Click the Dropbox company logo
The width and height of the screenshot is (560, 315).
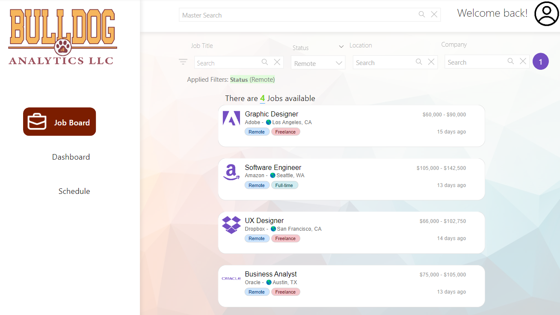[x=231, y=225]
